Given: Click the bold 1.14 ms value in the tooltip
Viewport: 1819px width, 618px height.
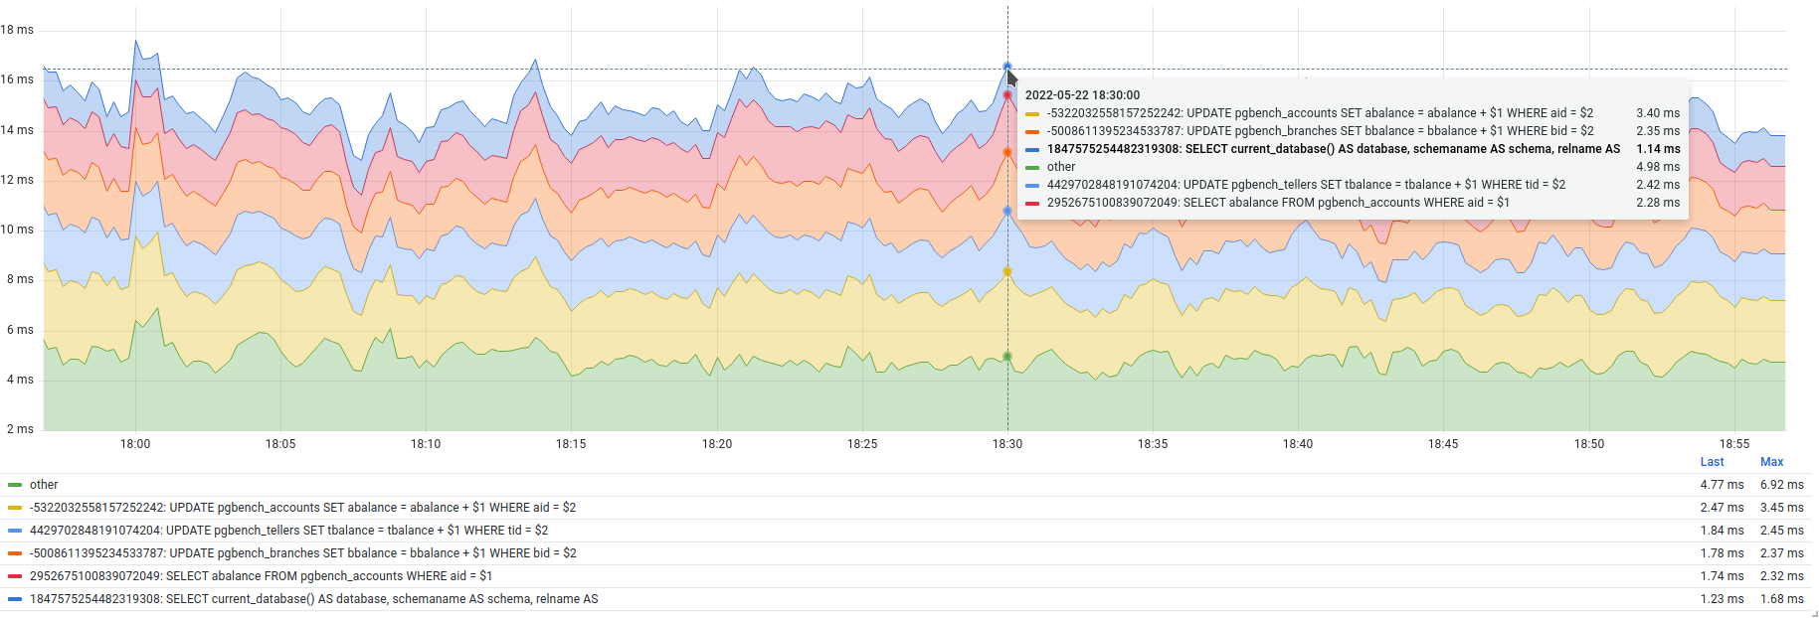Looking at the screenshot, I should 1658,149.
